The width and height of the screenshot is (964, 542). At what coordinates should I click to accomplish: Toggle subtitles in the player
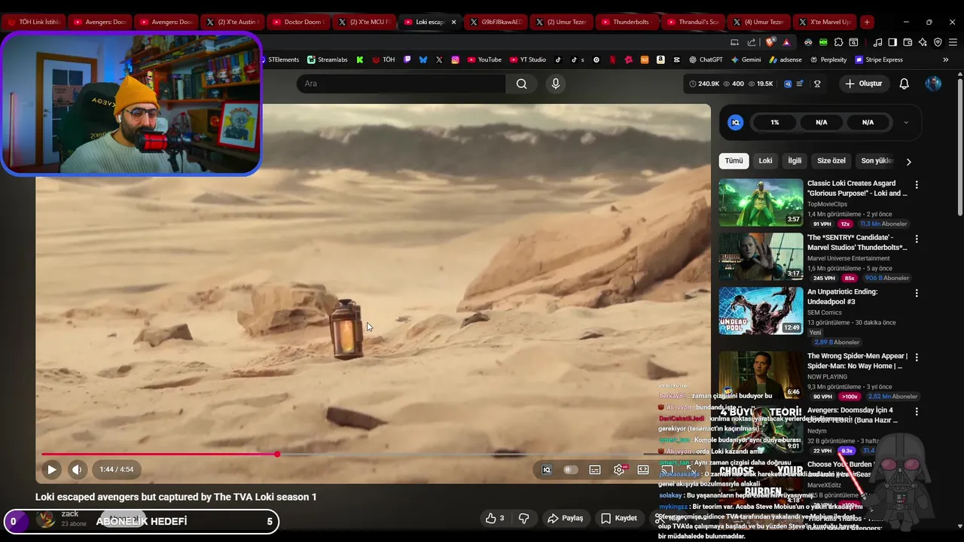[x=595, y=470]
